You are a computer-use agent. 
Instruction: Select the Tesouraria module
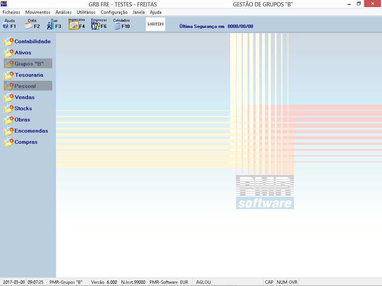coord(29,75)
